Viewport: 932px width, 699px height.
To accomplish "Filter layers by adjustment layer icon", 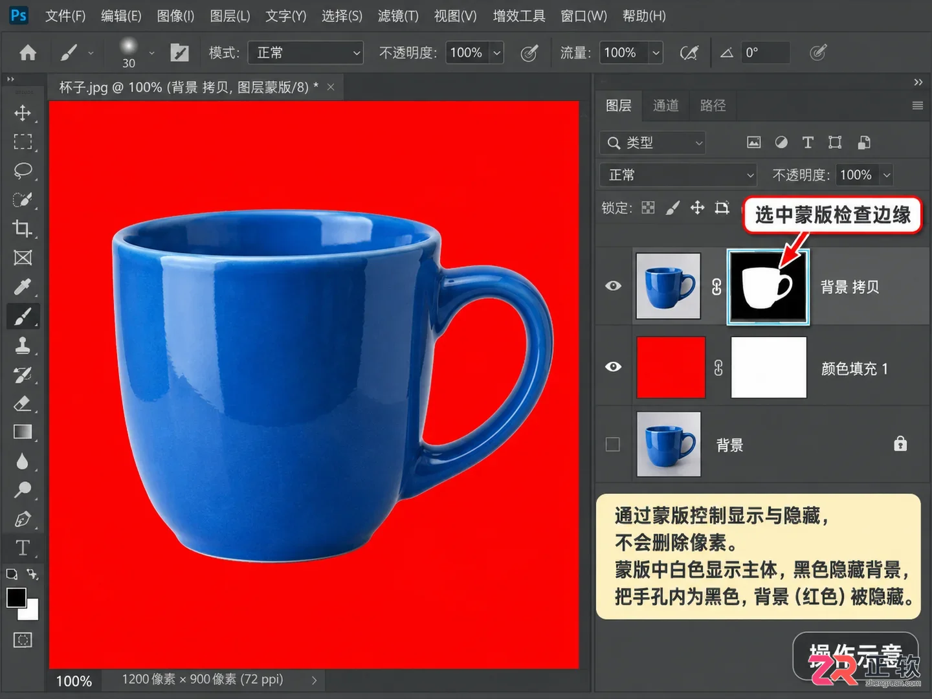I will coord(781,142).
